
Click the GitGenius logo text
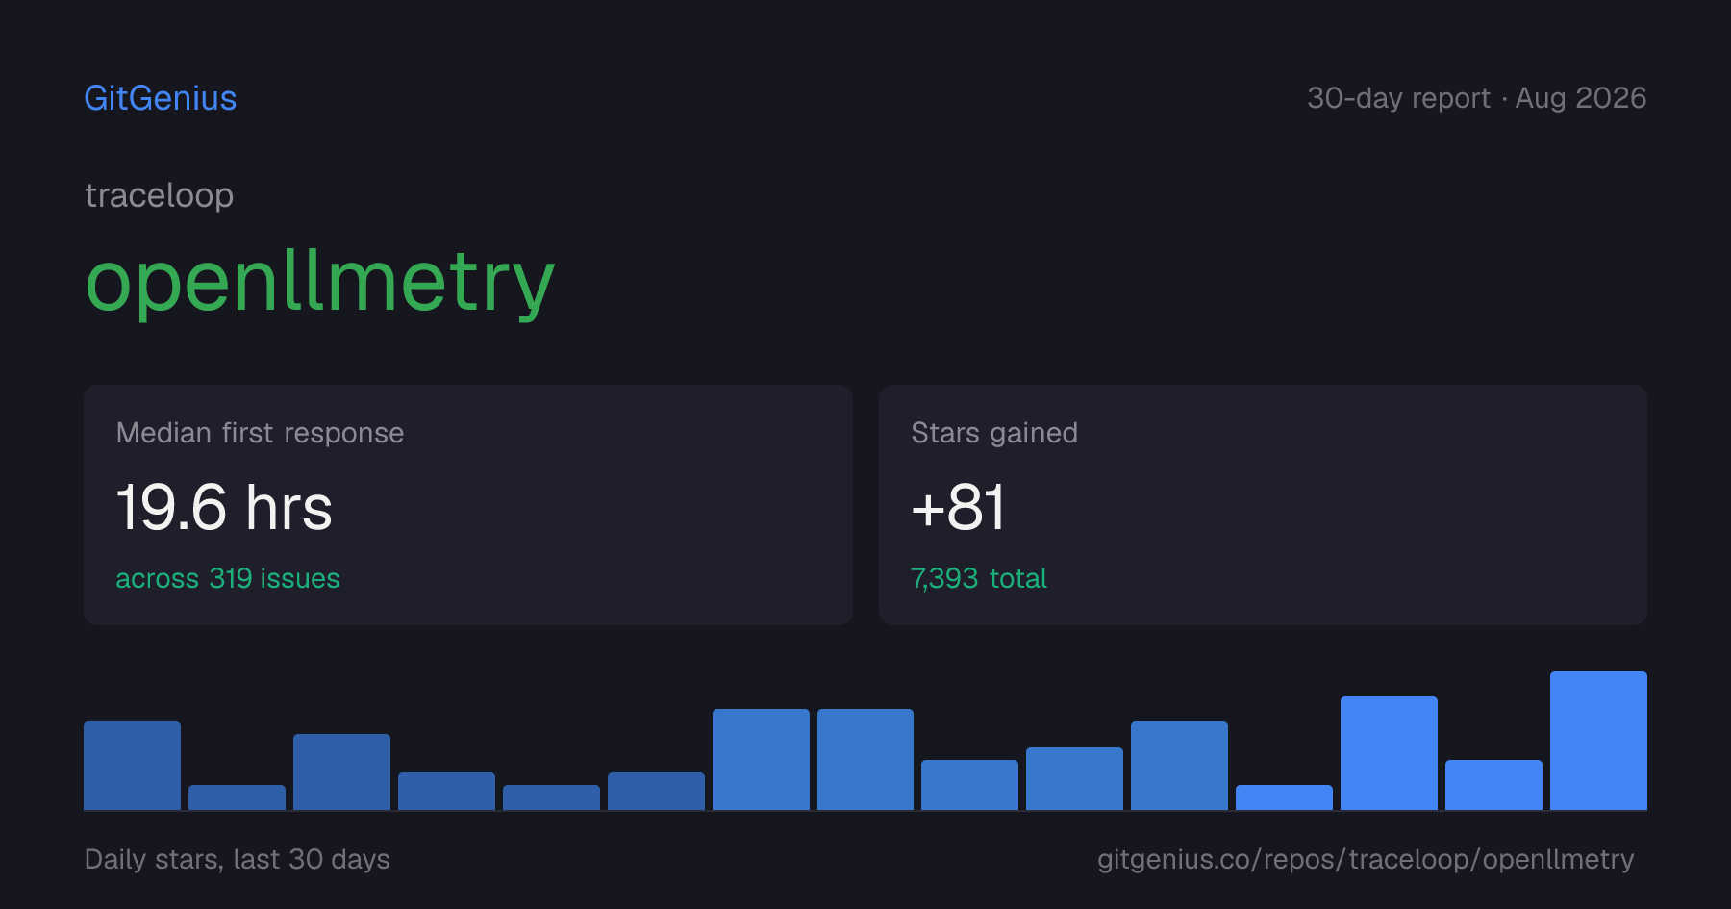tap(160, 98)
